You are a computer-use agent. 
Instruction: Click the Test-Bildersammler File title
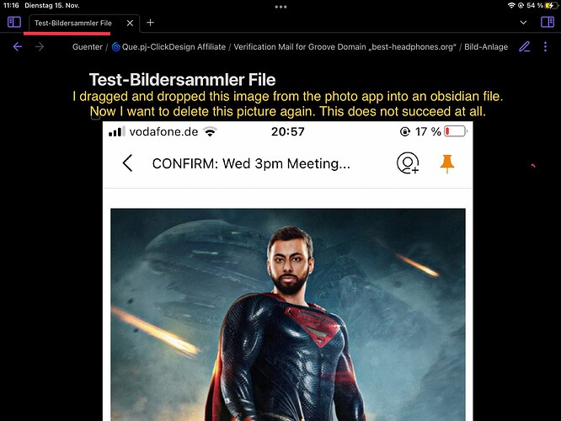tap(182, 79)
